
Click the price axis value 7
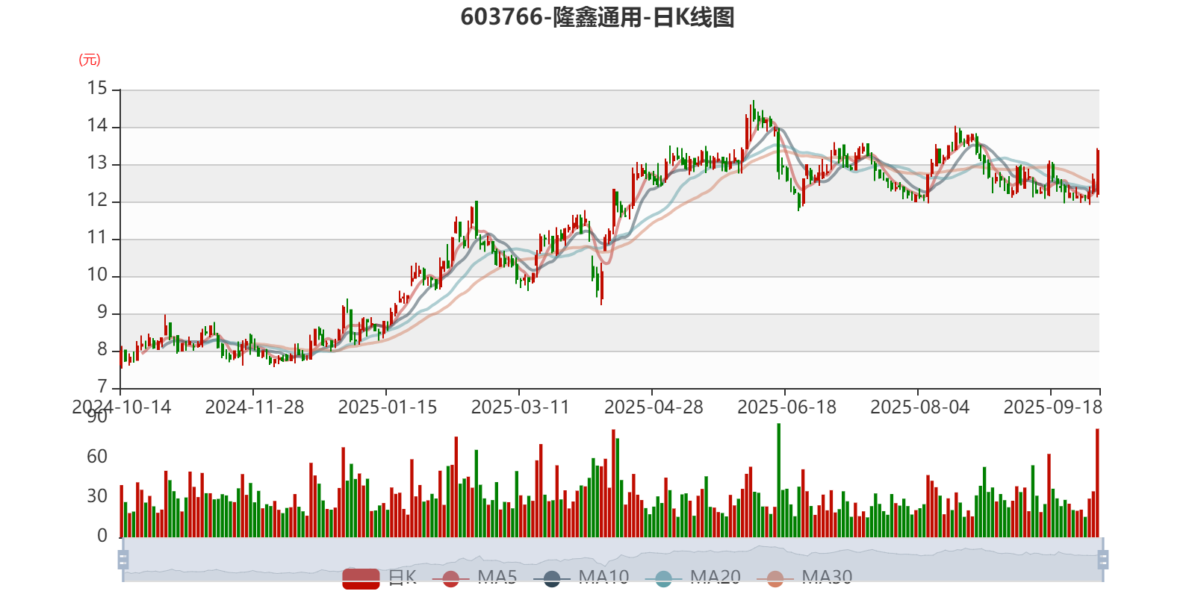tap(102, 387)
